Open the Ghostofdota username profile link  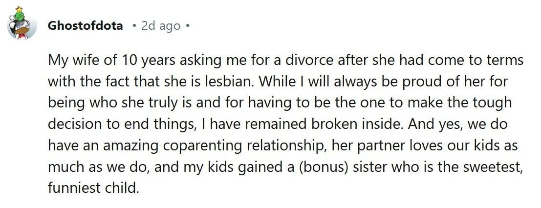pyautogui.click(x=85, y=26)
